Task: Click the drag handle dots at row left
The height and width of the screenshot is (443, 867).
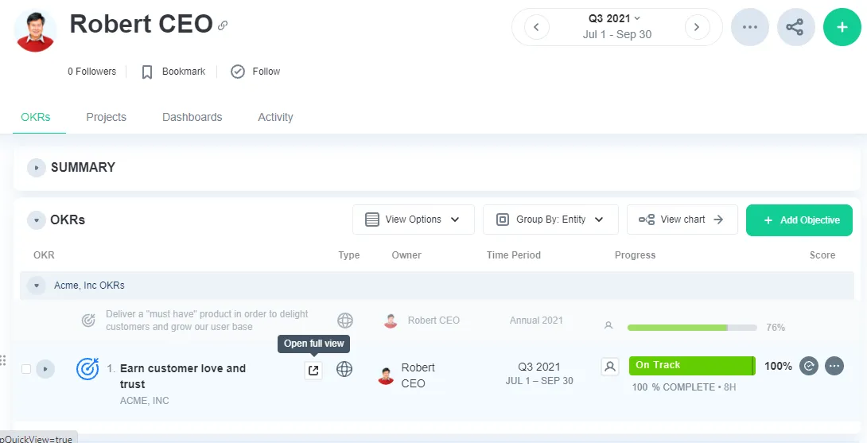Action: pyautogui.click(x=2, y=359)
